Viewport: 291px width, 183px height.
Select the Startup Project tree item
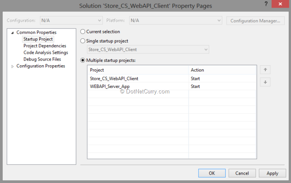pos(38,39)
